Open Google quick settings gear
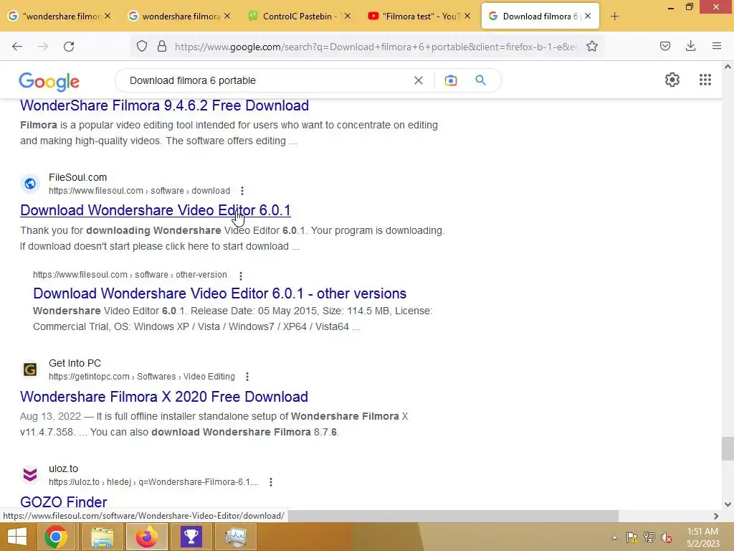 click(x=672, y=80)
